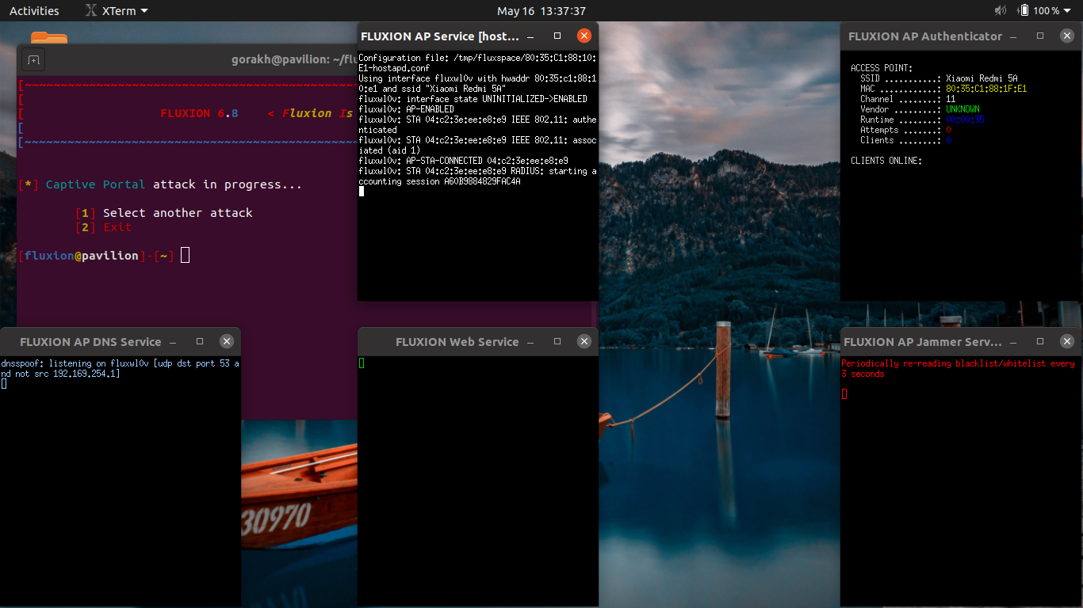1083x608 pixels.
Task: Click the RADIUS accounting session line
Action: [x=477, y=176]
